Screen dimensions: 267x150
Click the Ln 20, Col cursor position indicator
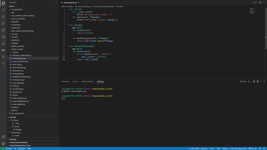(x=194, y=149)
